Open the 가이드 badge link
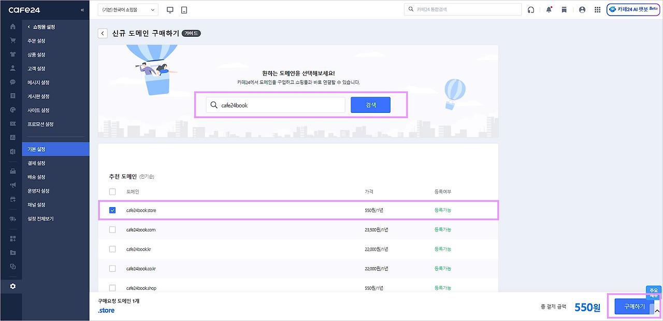 click(x=191, y=33)
